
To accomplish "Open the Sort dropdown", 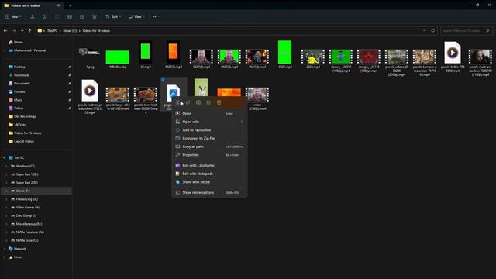I will [x=113, y=16].
